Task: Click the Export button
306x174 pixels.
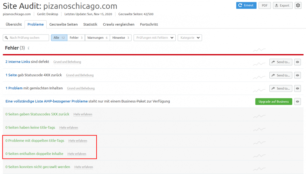Action: pos(283,5)
